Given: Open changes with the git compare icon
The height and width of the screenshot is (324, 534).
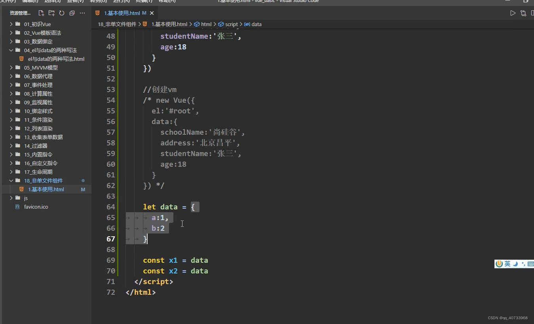Looking at the screenshot, I should pos(523,13).
